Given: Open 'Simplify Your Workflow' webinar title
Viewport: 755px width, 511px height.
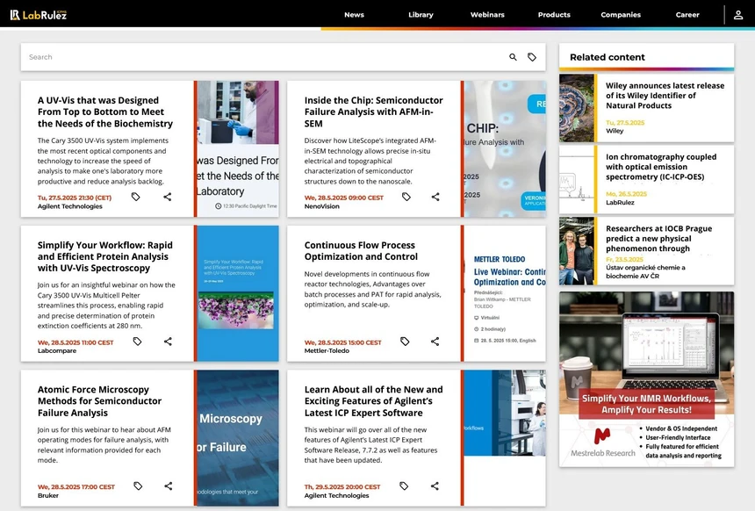Looking at the screenshot, I should (105, 256).
